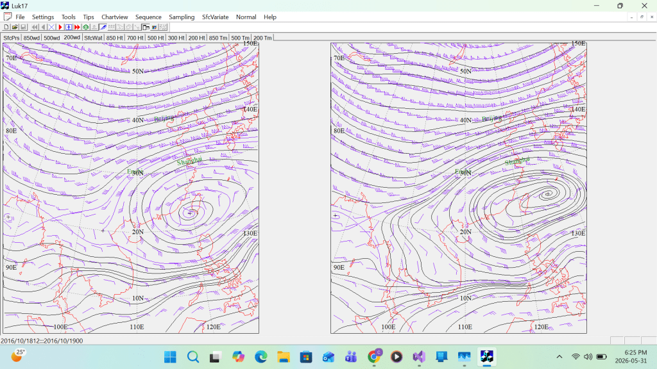Open Microsoft Edge from the taskbar

pyautogui.click(x=260, y=357)
